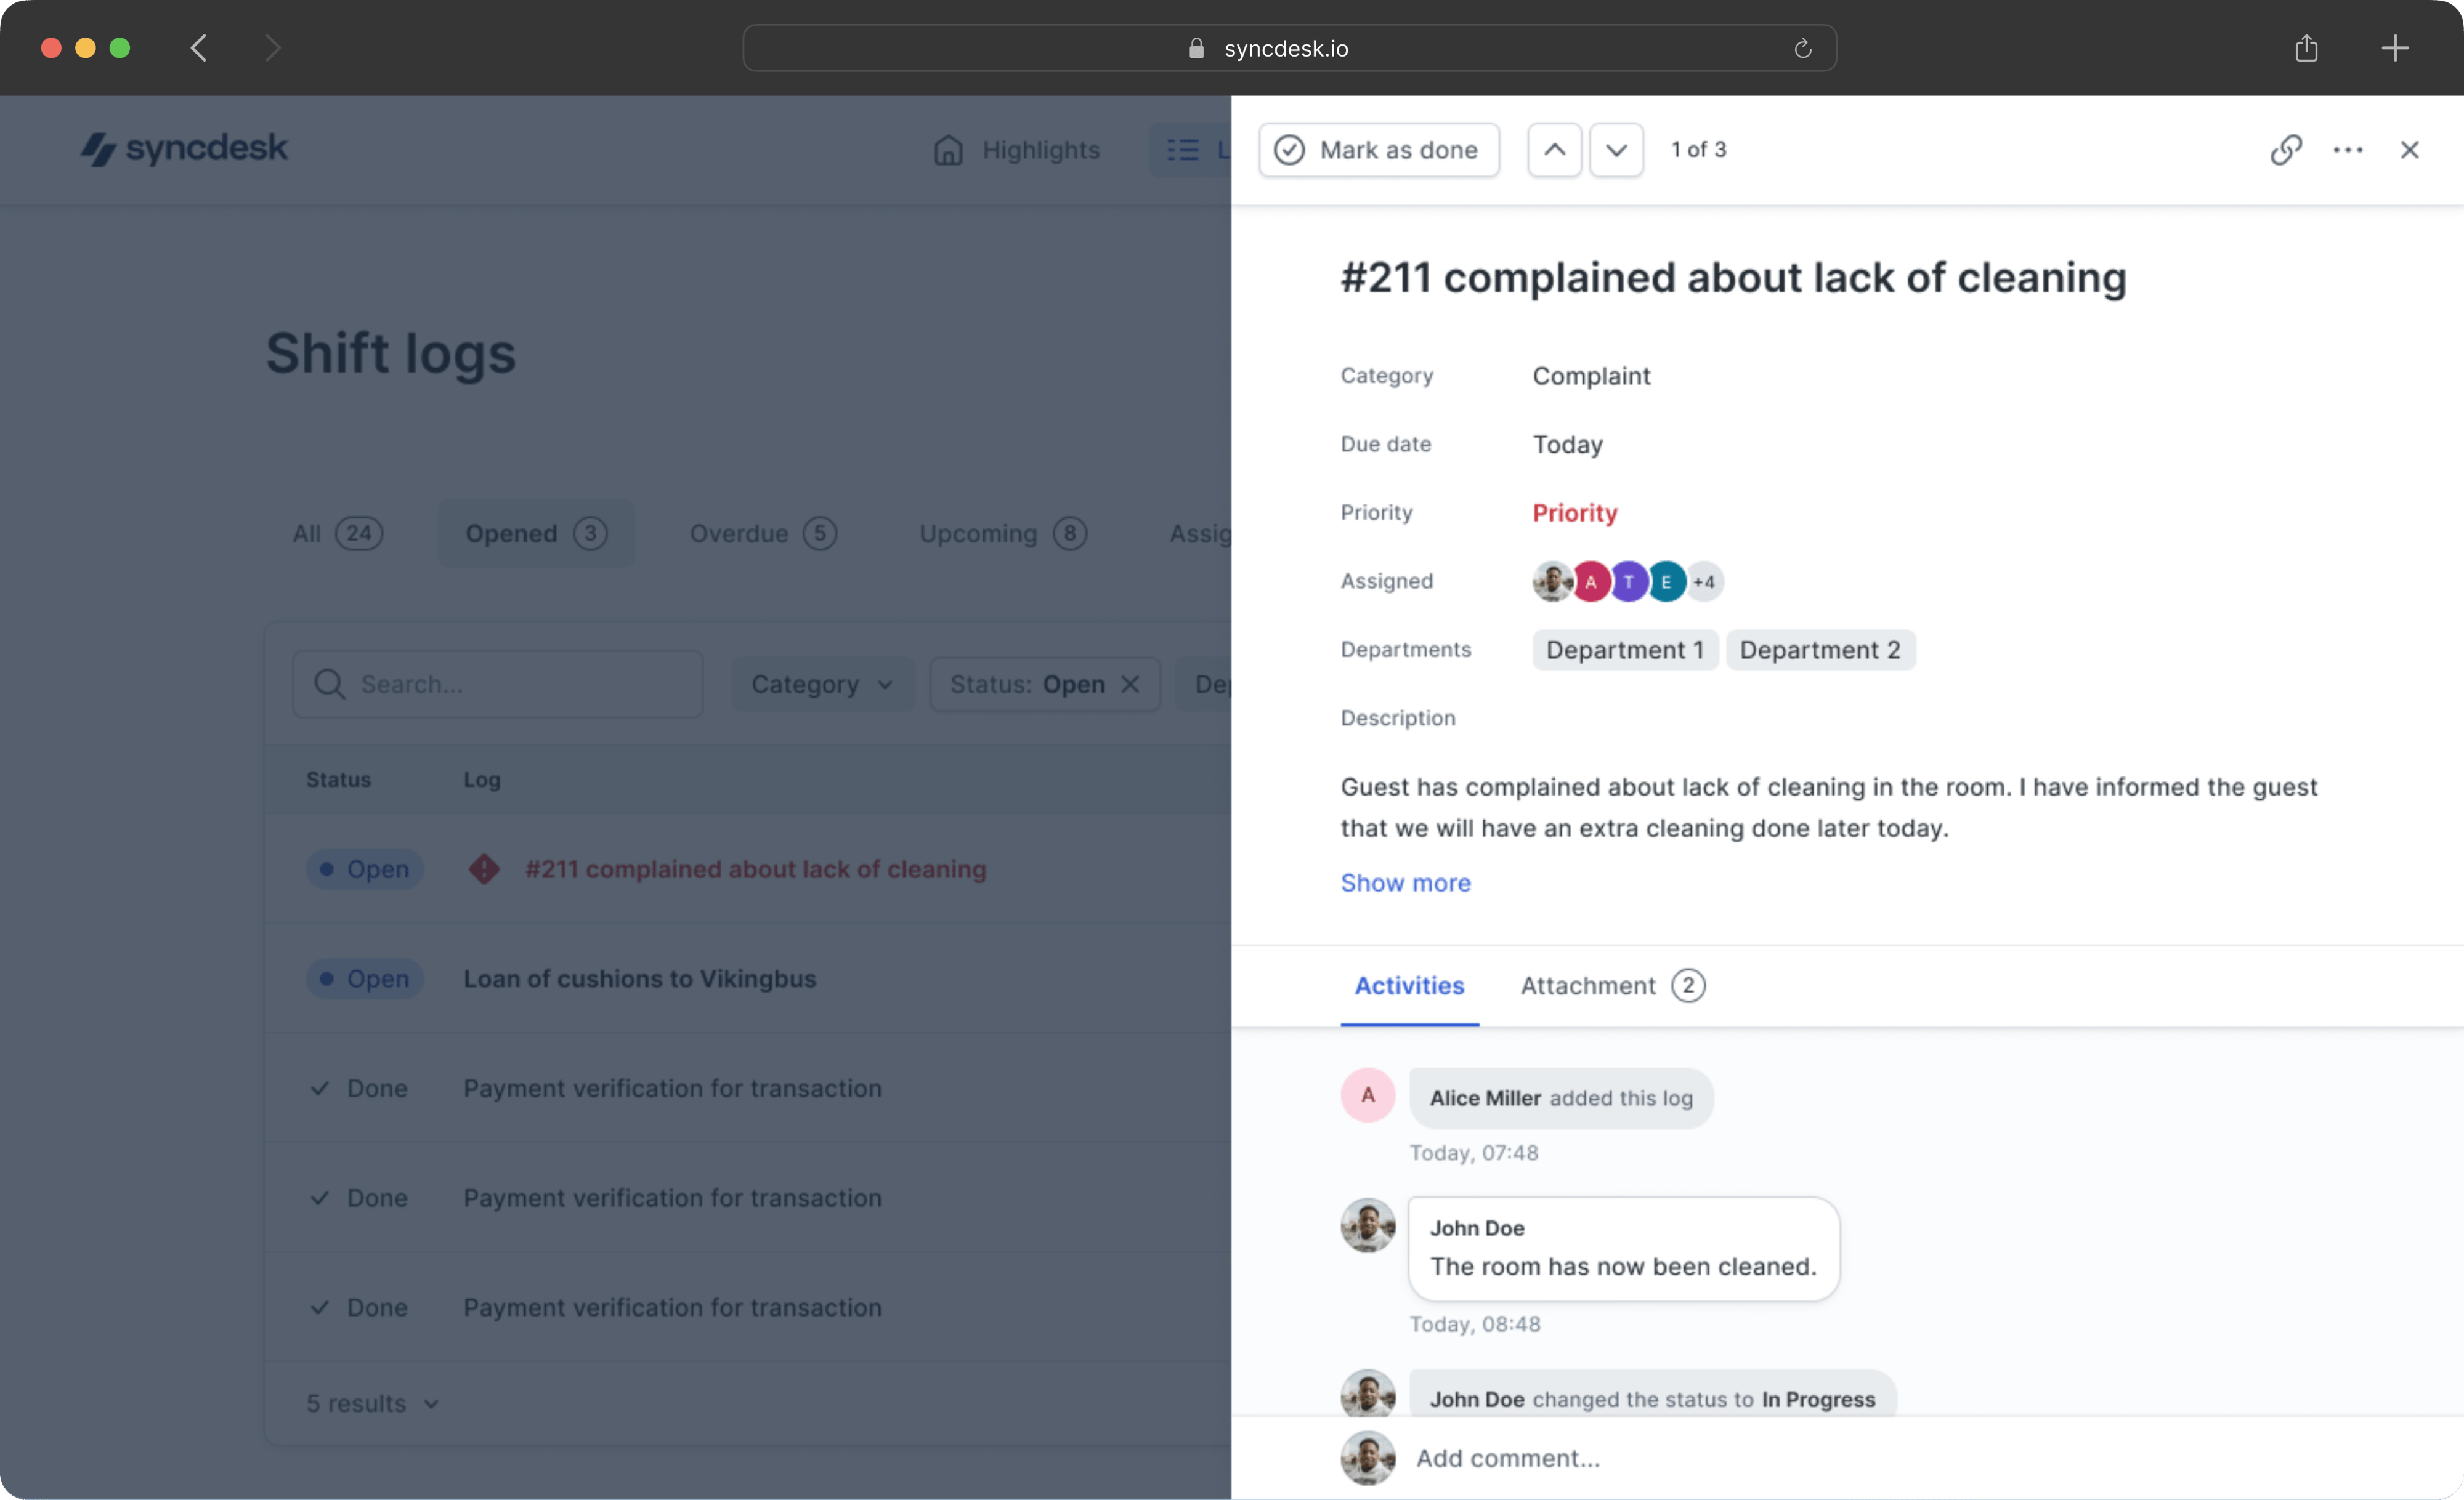
Task: Go to previous log with up arrow
Action: click(x=1554, y=150)
